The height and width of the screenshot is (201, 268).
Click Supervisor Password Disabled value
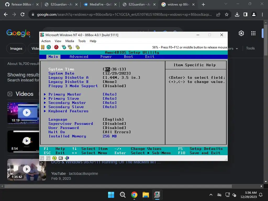(114, 124)
